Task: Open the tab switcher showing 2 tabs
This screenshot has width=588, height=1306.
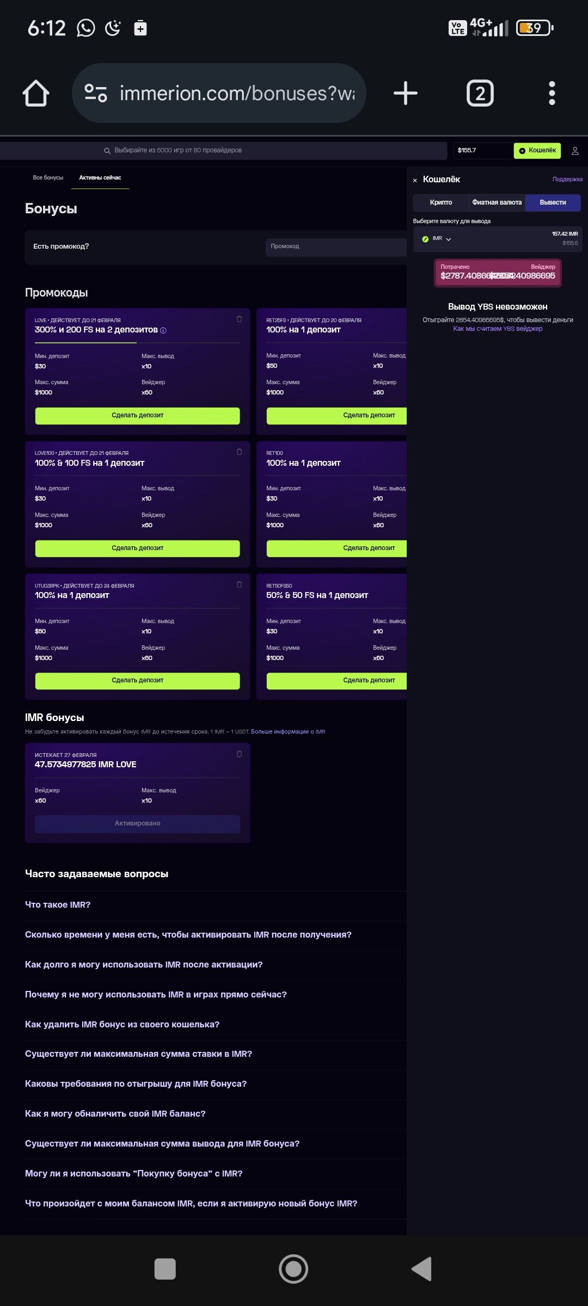Action: (x=480, y=93)
